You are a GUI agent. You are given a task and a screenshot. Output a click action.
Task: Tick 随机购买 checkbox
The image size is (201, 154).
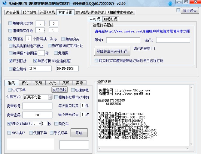(x=63, y=39)
